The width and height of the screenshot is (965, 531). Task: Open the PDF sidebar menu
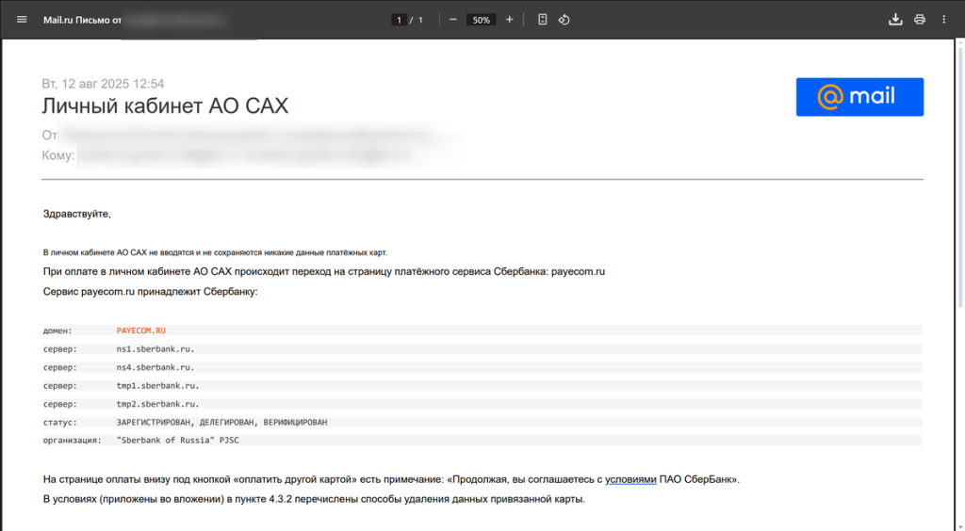point(22,20)
